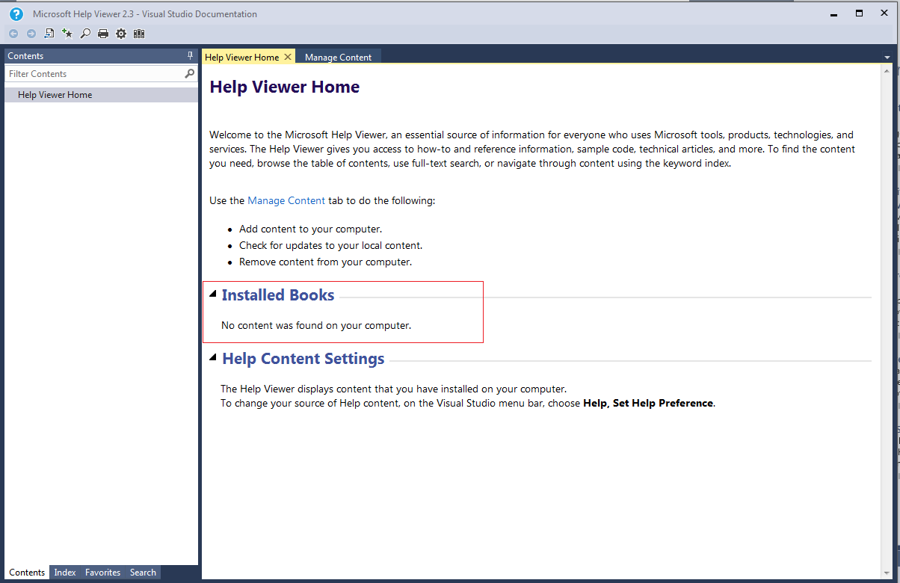
Task: Open the Find magnifier in the toolbar
Action: click(85, 34)
